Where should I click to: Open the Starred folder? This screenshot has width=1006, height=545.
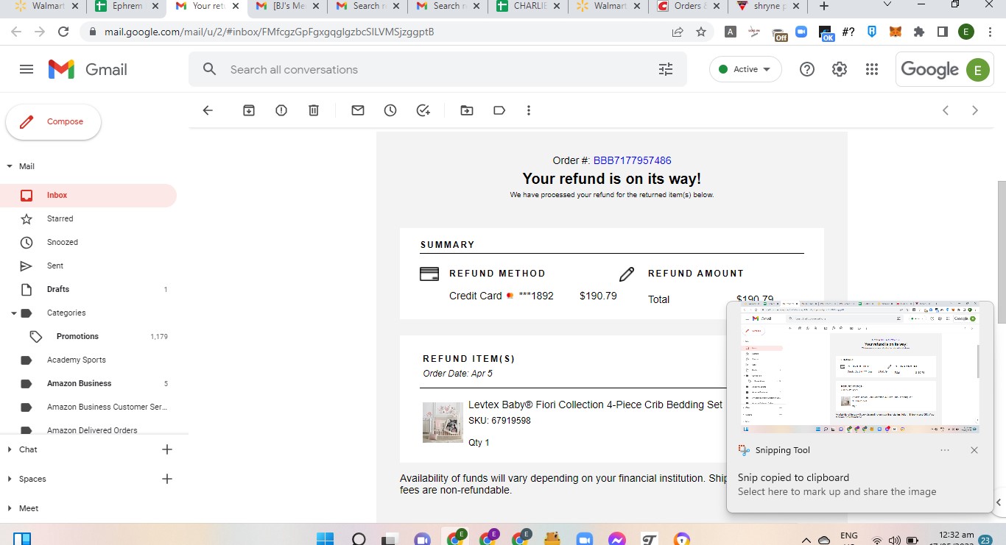[x=88, y=219]
